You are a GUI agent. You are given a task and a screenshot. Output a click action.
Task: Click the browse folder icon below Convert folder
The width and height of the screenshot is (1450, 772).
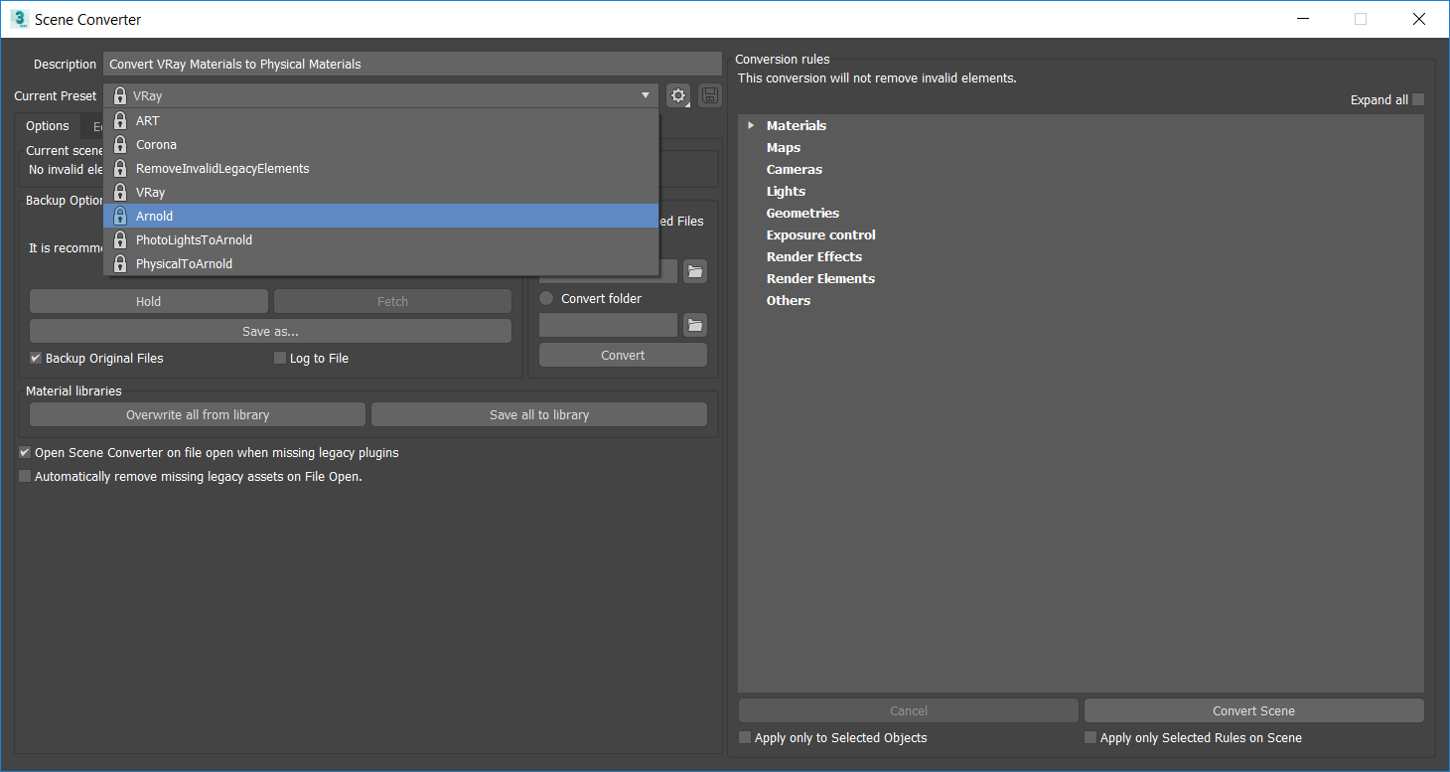(x=695, y=325)
